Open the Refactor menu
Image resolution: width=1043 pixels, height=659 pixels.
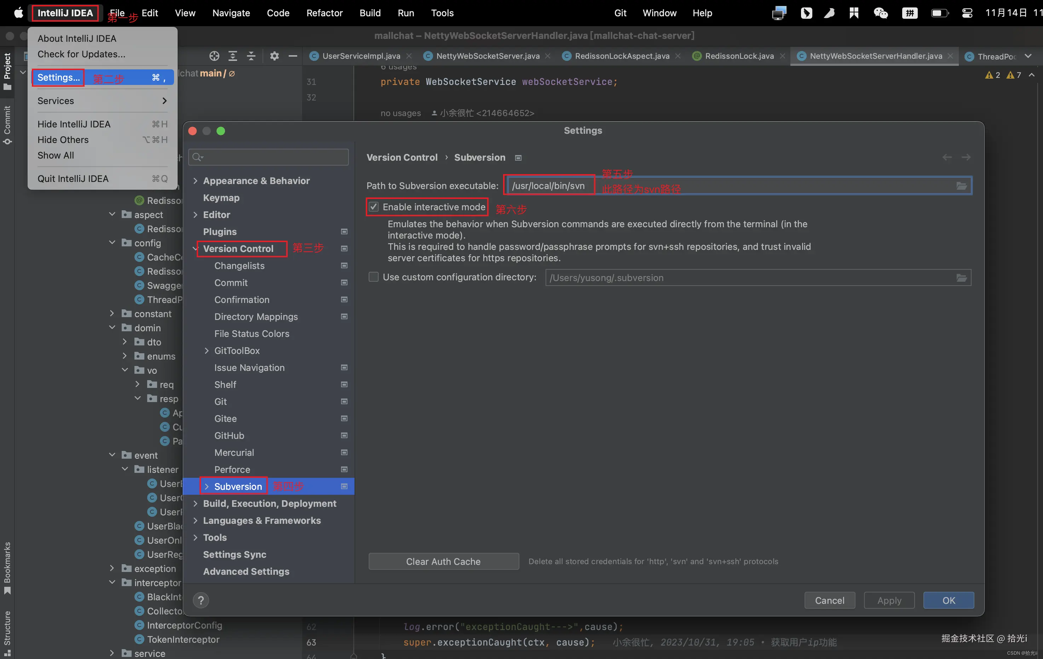[x=324, y=13]
